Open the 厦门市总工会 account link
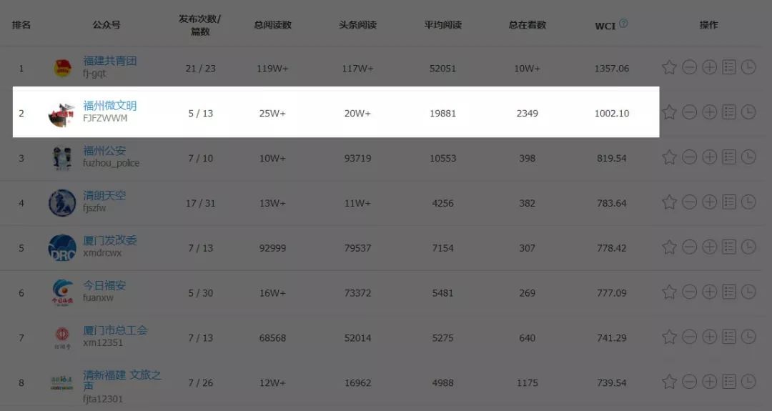The width and height of the screenshot is (772, 411). tap(115, 330)
